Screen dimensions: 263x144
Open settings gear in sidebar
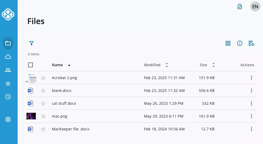coord(8,119)
